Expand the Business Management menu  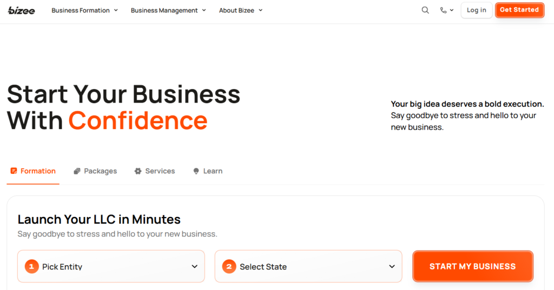tap(168, 10)
